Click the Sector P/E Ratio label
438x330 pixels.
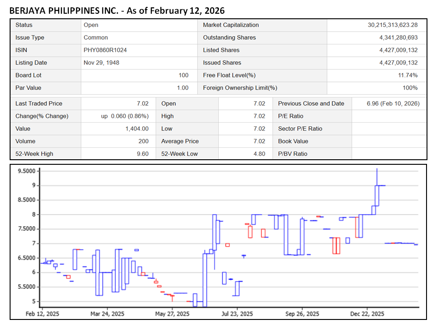coord(300,129)
